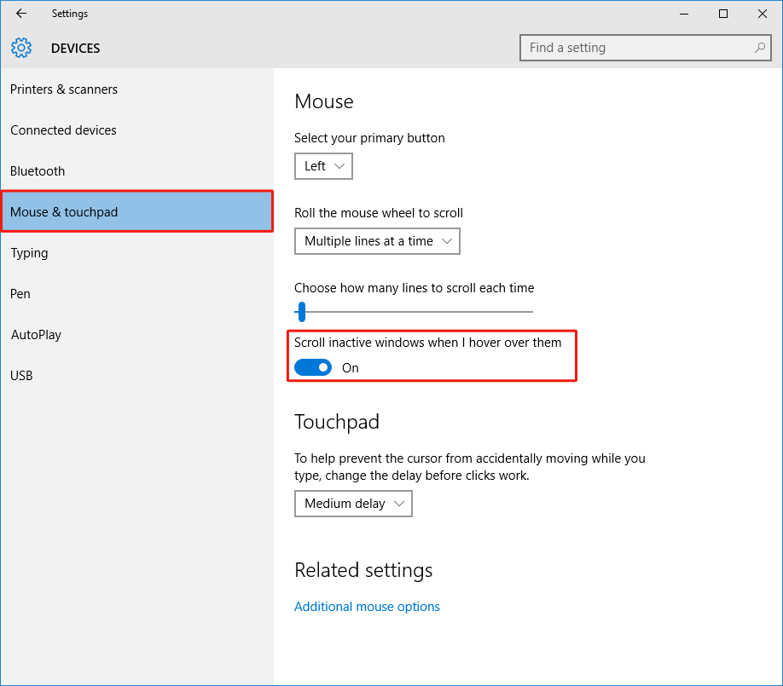Close the Settings window
Viewport: 783px width, 686px height.
pyautogui.click(x=762, y=14)
